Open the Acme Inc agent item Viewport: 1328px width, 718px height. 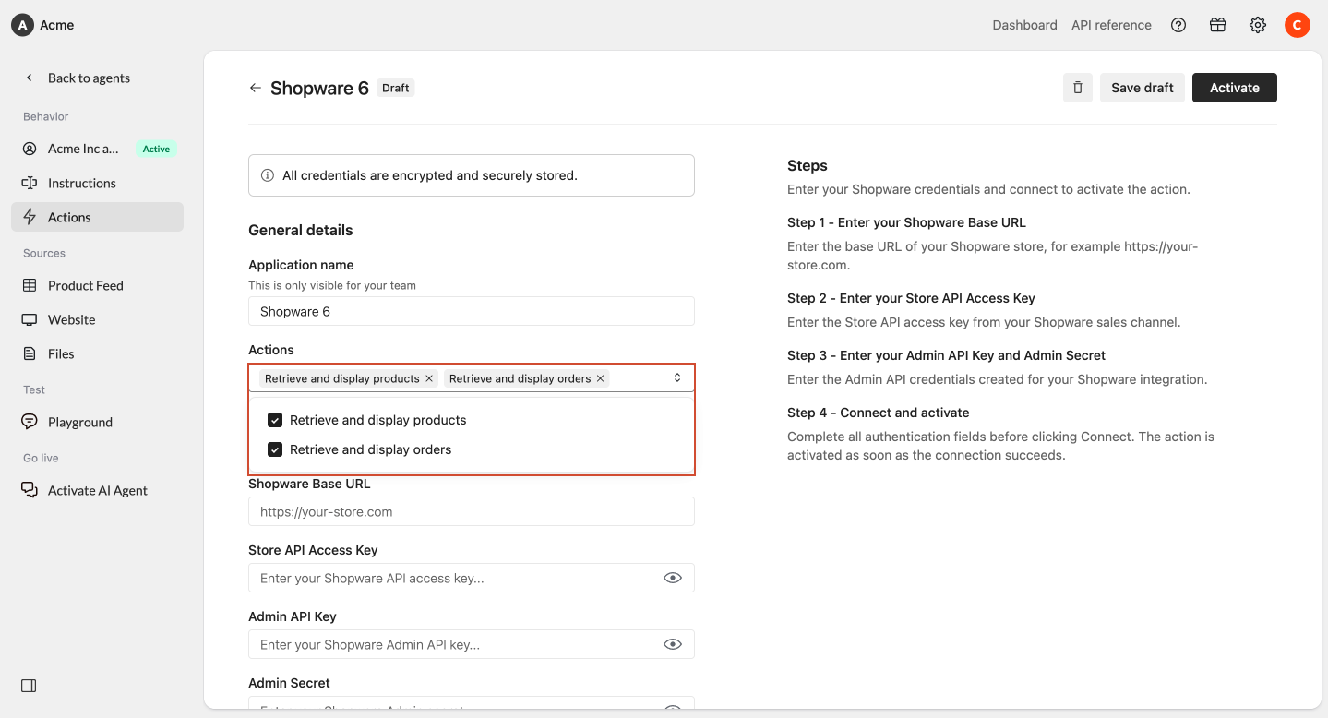tap(97, 149)
